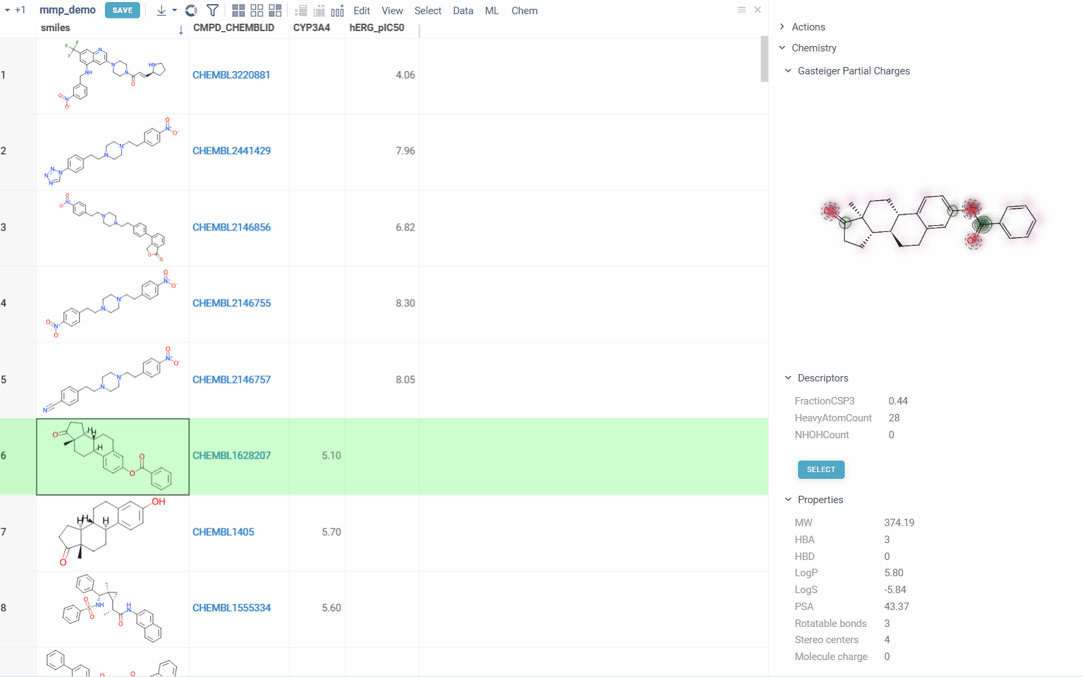The width and height of the screenshot is (1083, 677).
Task: Click the grid layout icon with all filled squares
Action: pos(238,11)
